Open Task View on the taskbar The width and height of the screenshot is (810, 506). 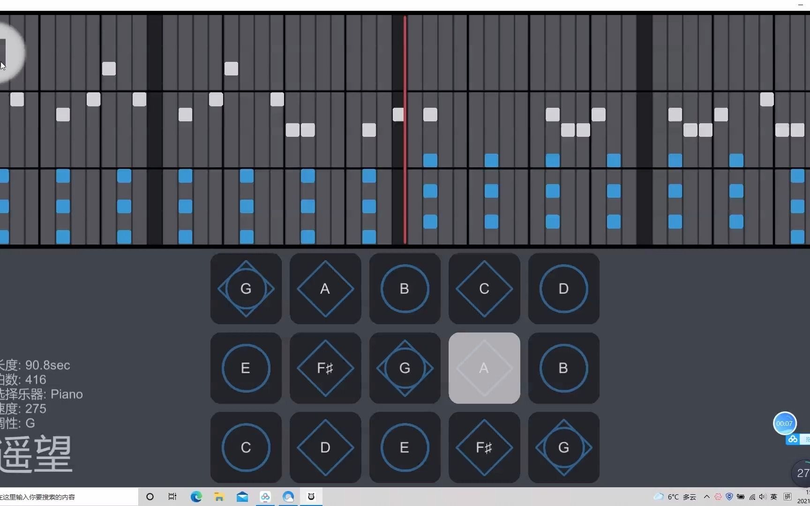pyautogui.click(x=172, y=497)
